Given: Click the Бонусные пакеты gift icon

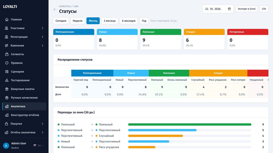Looking at the screenshot, I should [7, 89].
